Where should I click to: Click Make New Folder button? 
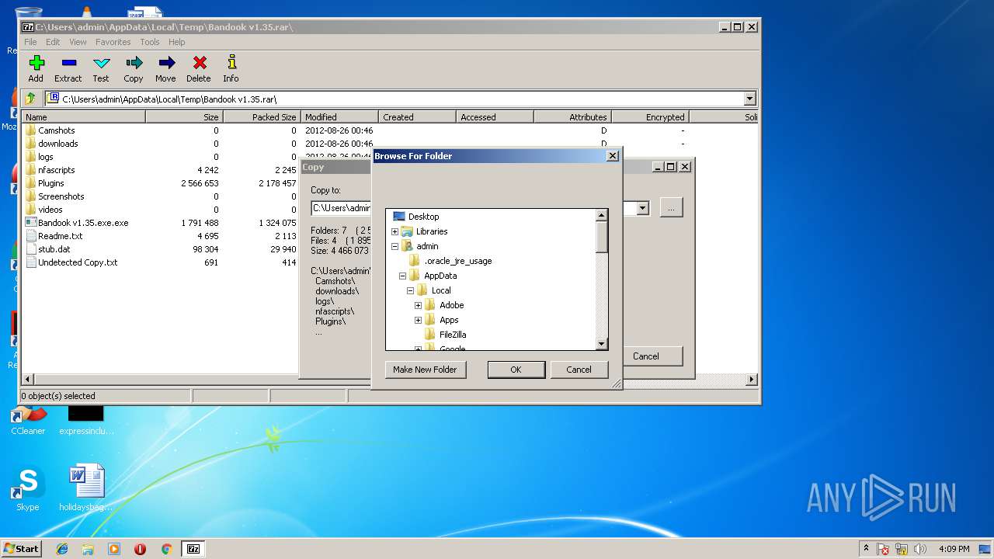point(425,370)
